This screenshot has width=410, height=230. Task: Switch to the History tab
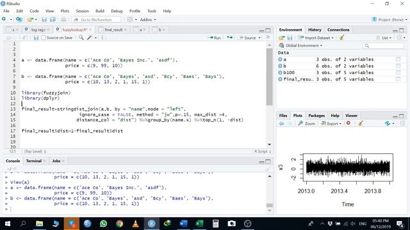click(x=315, y=30)
